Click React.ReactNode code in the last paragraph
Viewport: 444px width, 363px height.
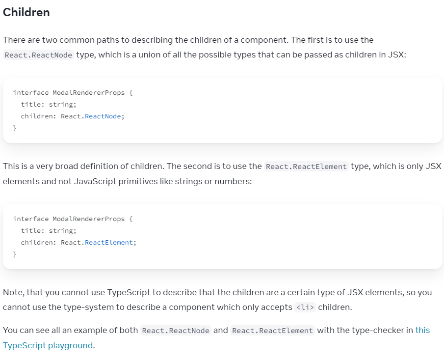coord(176,331)
